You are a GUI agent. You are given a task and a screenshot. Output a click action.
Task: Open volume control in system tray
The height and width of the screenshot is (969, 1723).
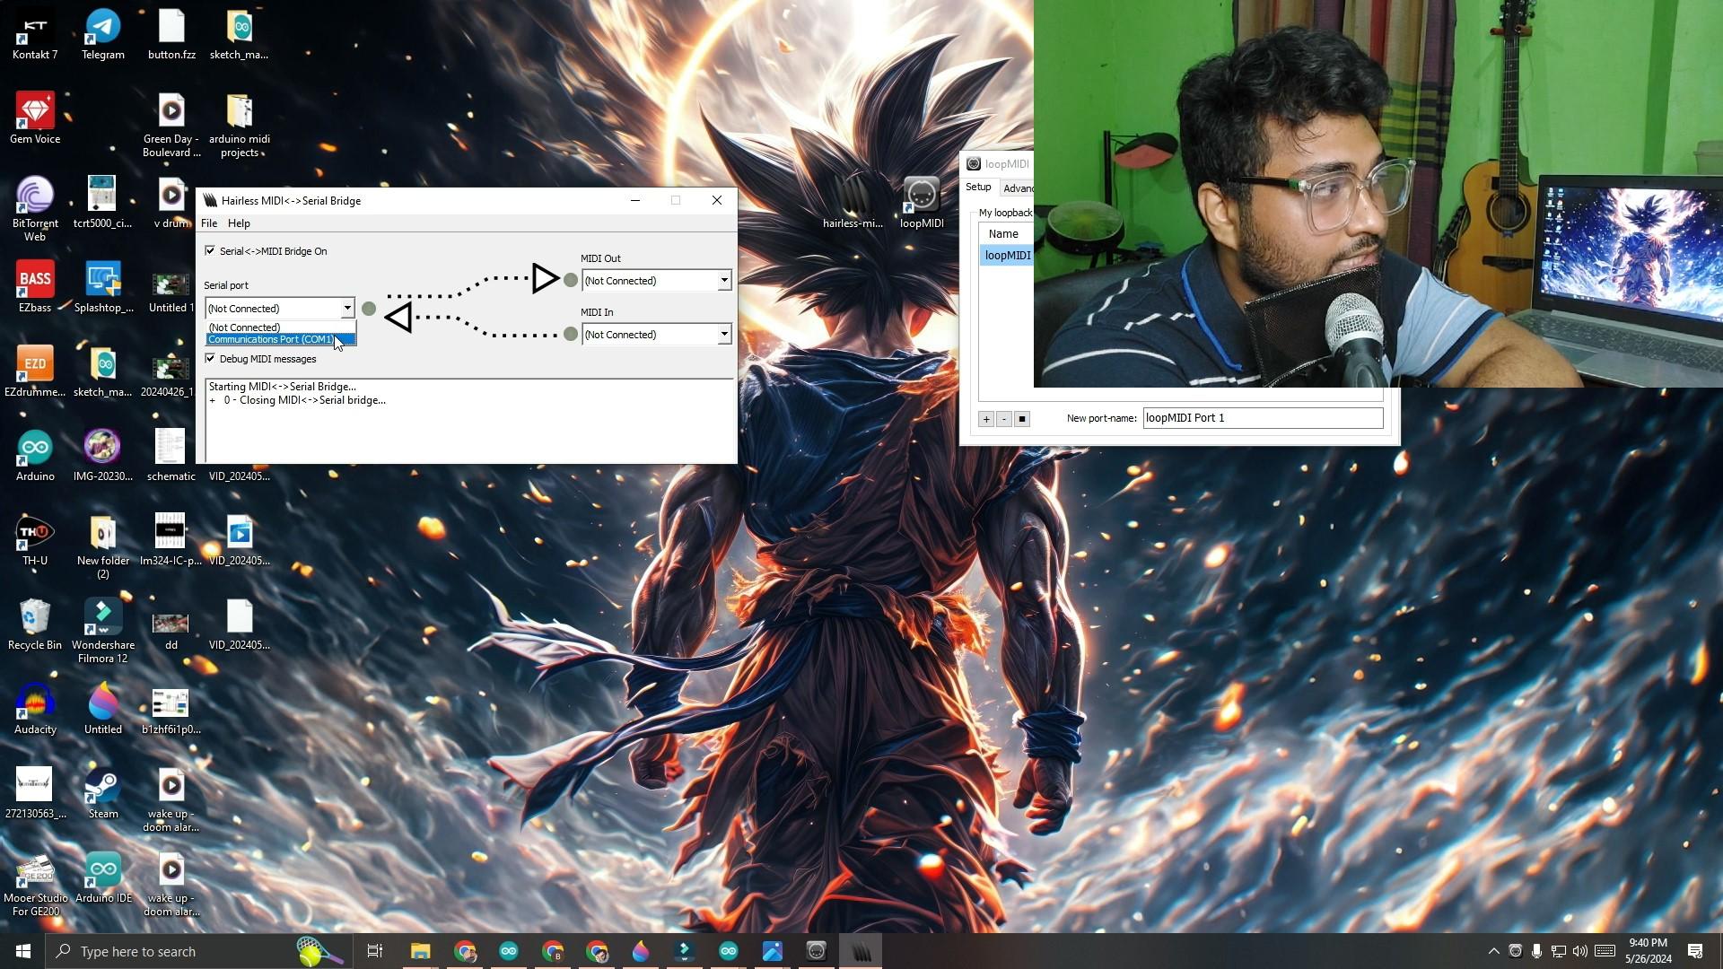coord(1580,951)
